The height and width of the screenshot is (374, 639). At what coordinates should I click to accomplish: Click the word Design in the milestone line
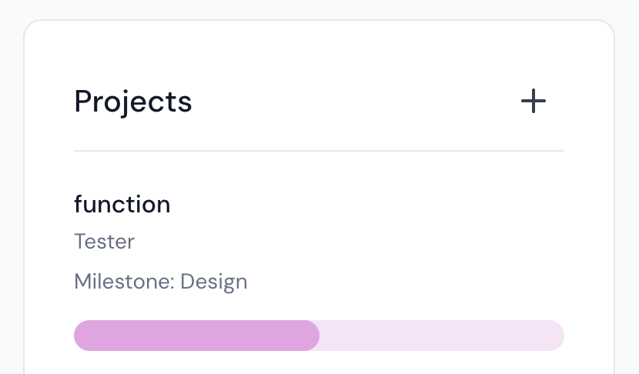click(213, 282)
